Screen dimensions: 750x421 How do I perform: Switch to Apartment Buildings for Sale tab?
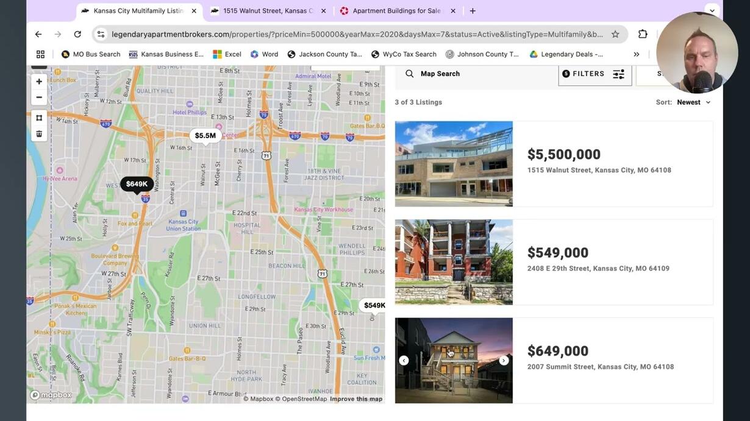397,11
